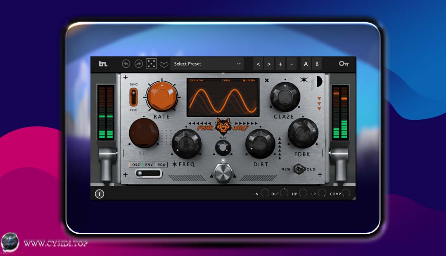
Task: Select VOW mode in the OSC/ENV/VOW selector
Action: coord(161,165)
